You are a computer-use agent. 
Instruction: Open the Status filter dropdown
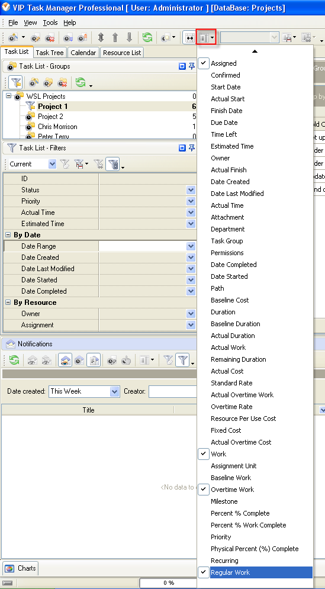point(191,190)
